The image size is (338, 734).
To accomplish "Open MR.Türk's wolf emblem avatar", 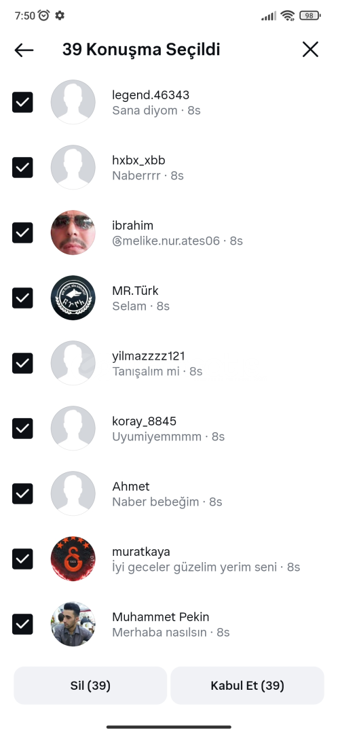I will click(73, 297).
